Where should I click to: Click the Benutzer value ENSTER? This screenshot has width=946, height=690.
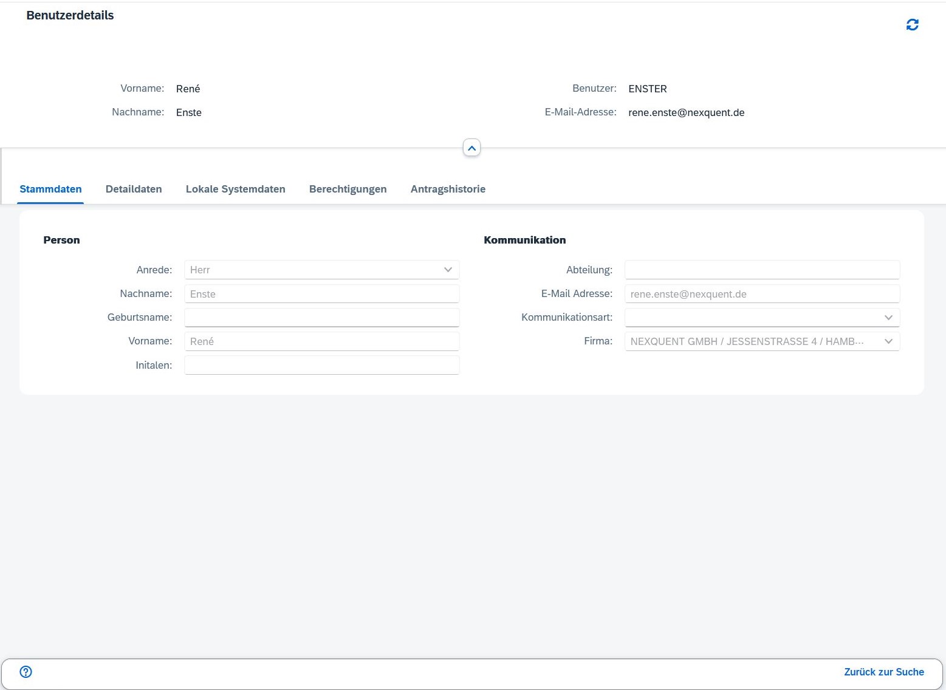(x=647, y=89)
